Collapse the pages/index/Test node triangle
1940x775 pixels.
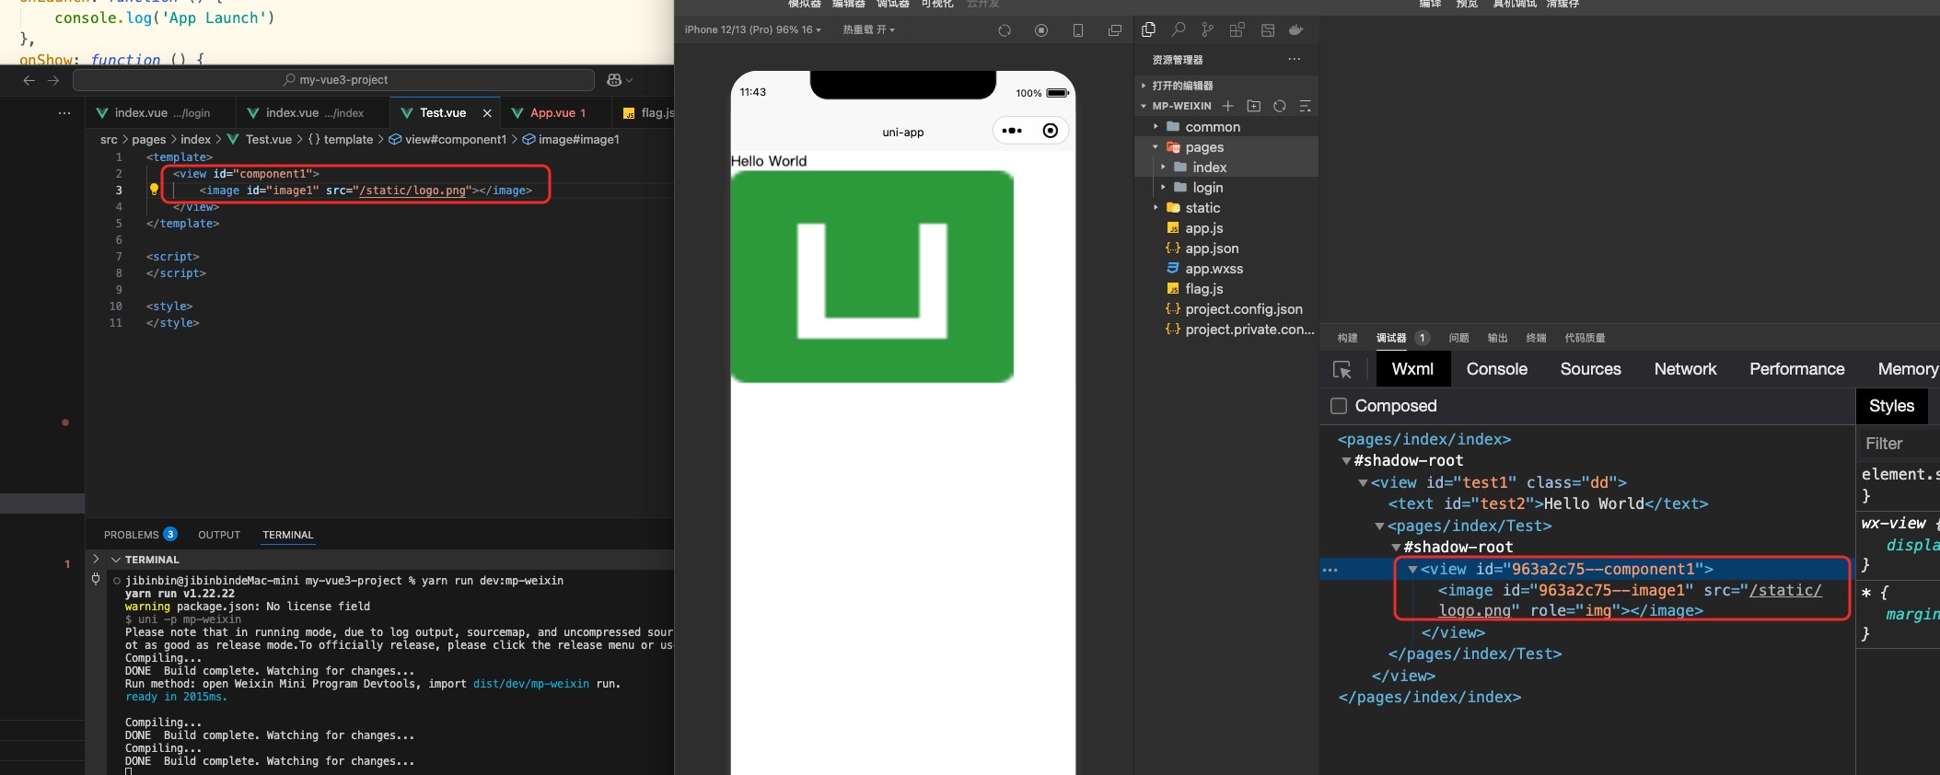[x=1379, y=526]
